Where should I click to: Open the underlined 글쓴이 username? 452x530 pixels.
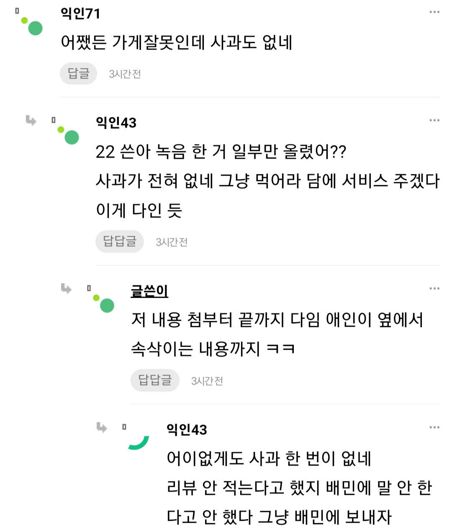(x=149, y=291)
